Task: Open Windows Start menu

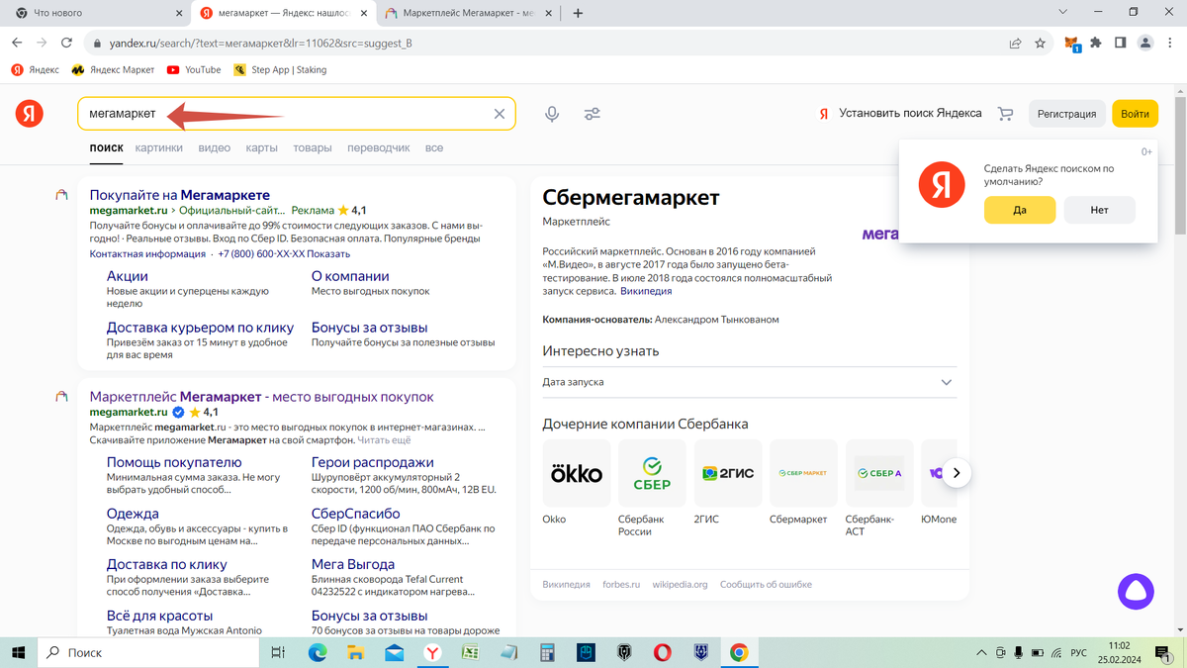Action: pos(19,652)
